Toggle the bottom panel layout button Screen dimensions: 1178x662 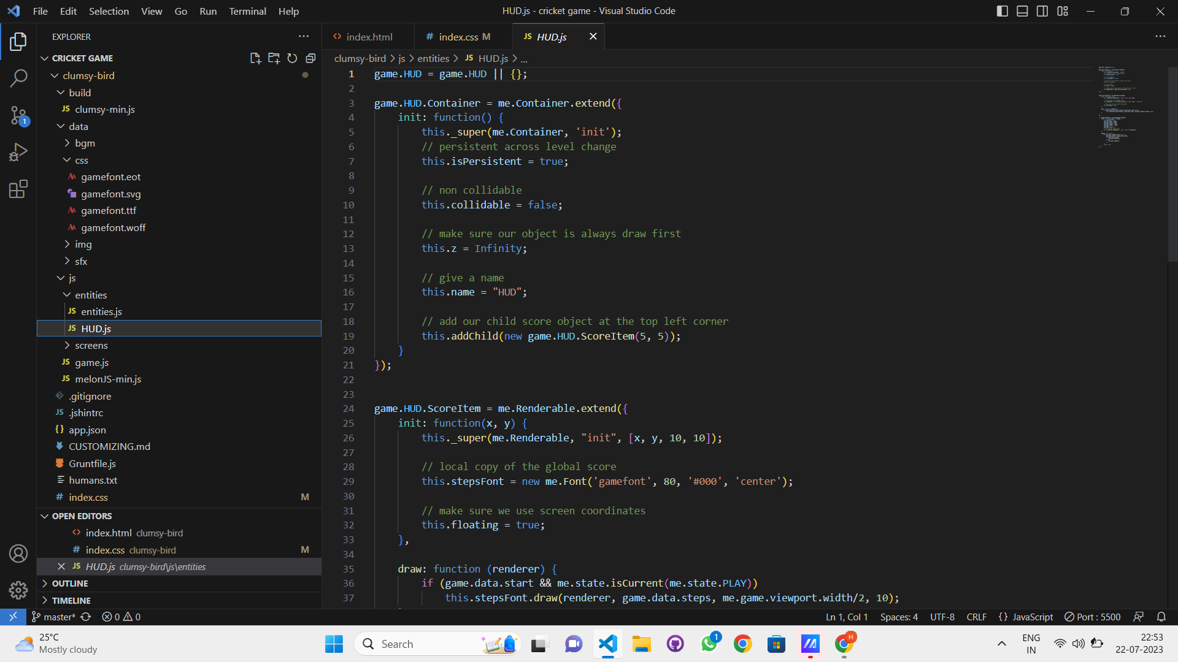(x=1022, y=11)
